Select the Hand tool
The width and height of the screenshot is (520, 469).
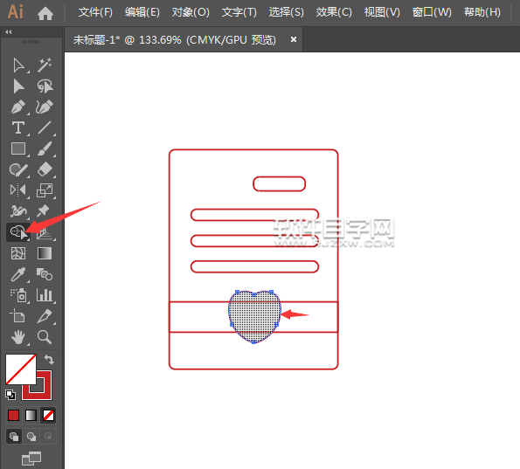coord(18,337)
